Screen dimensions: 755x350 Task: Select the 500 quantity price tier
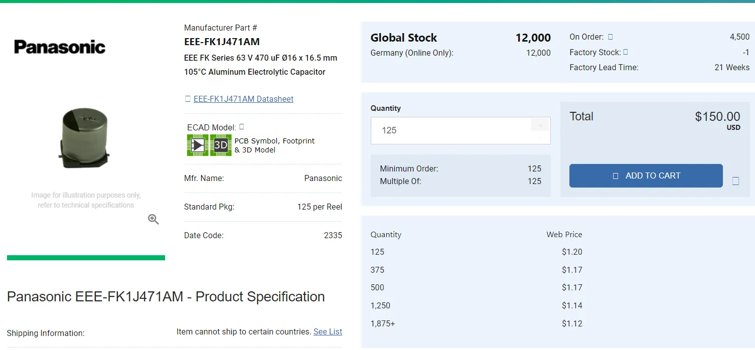[x=476, y=287]
